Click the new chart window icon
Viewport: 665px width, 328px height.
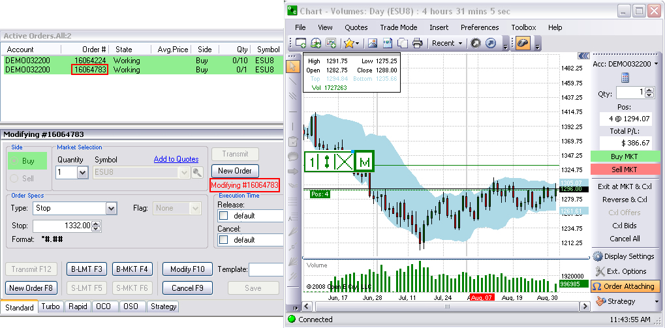pos(301,43)
